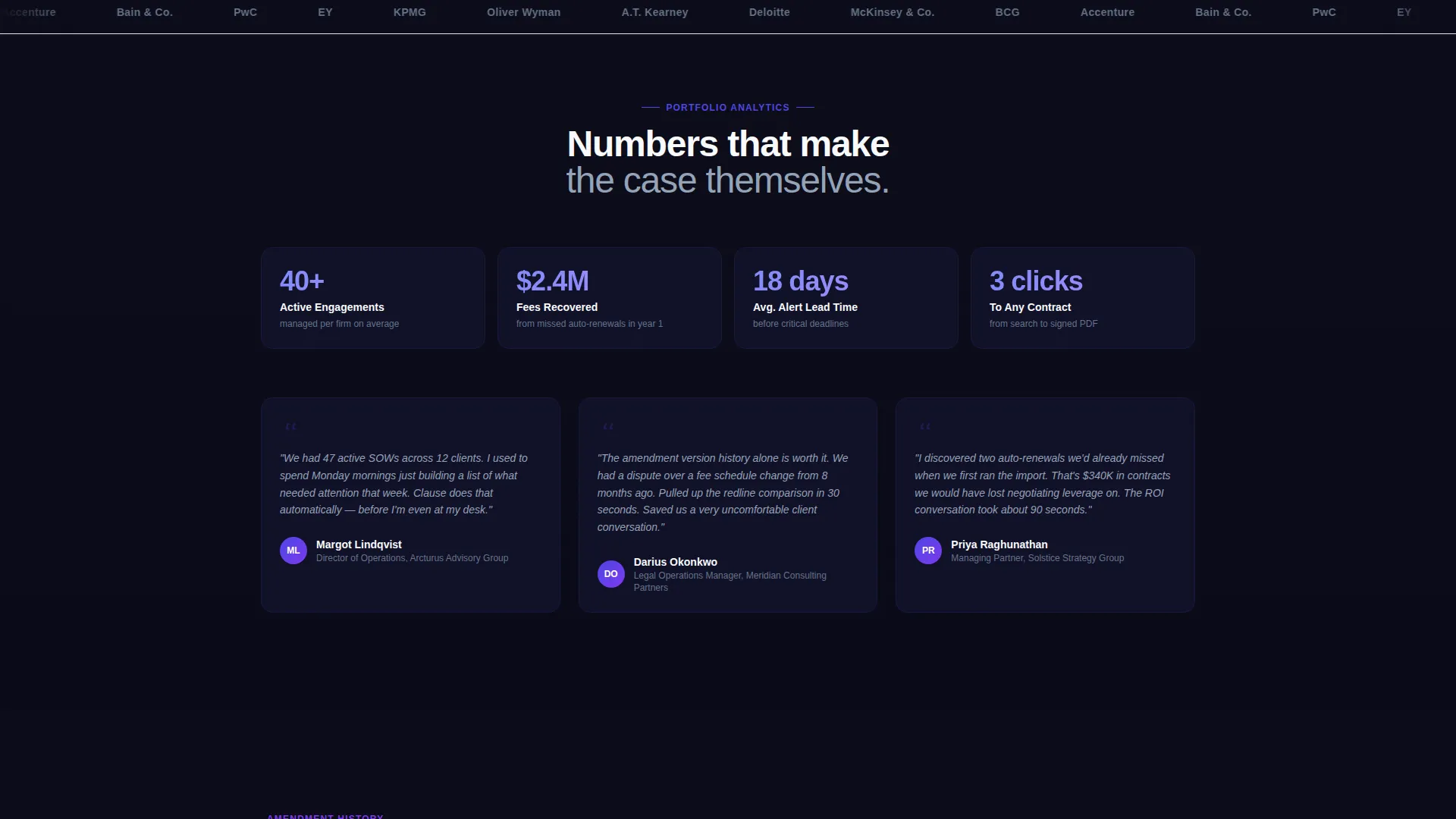Viewport: 1456px width, 819px height.
Task: Click the ML avatar for Margot Lindqvist
Action: point(293,551)
